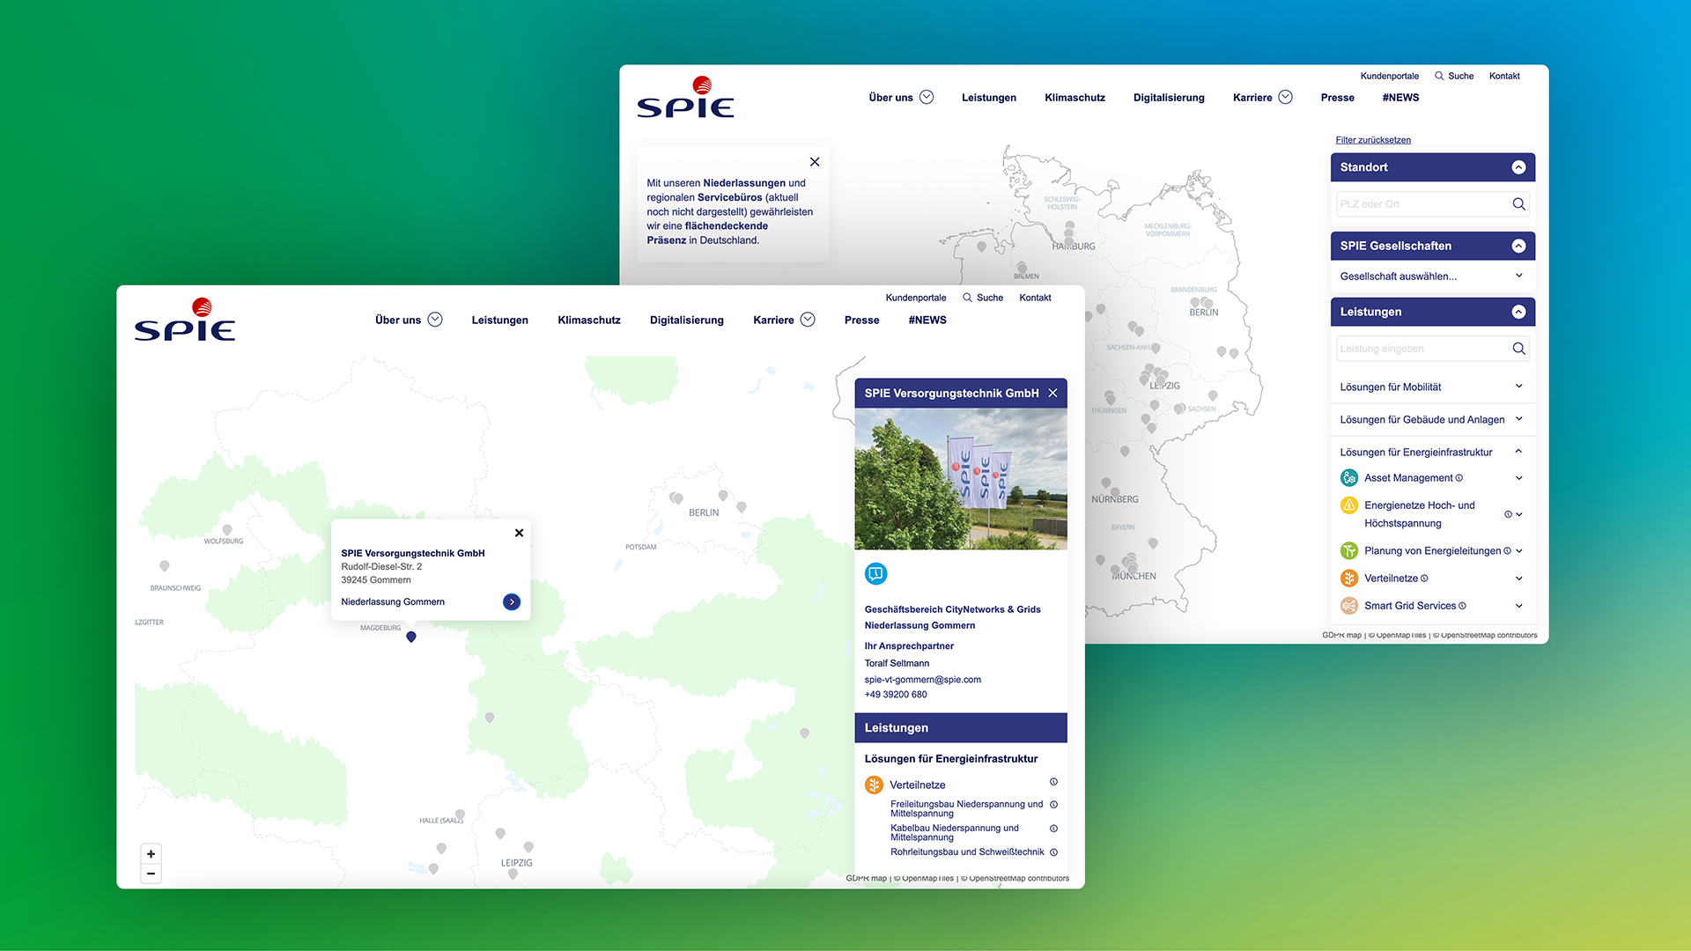Open Kundenportale in the front window

coord(916,298)
